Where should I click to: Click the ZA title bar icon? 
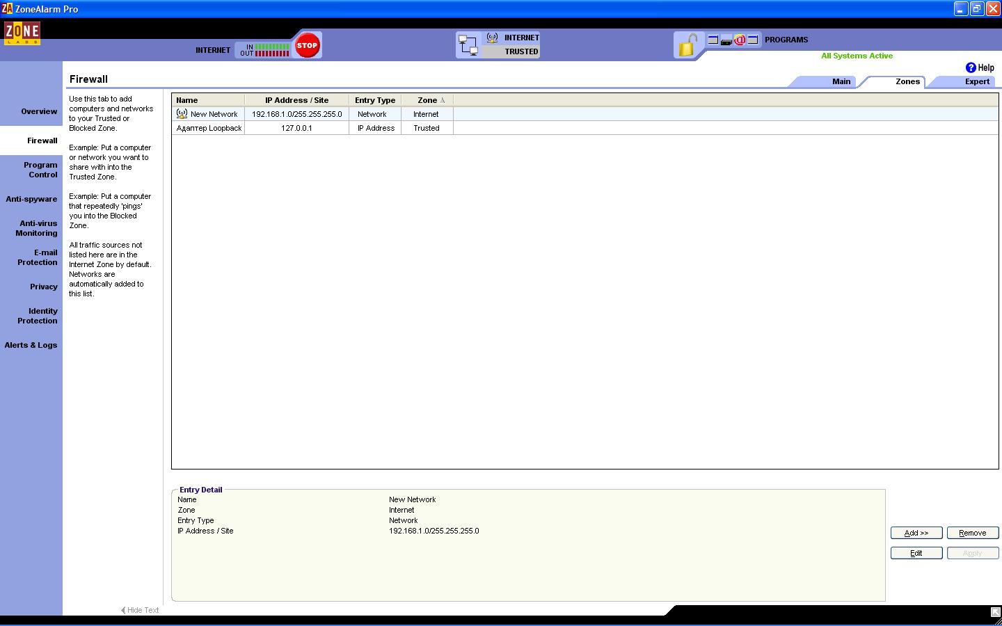tap(7, 9)
